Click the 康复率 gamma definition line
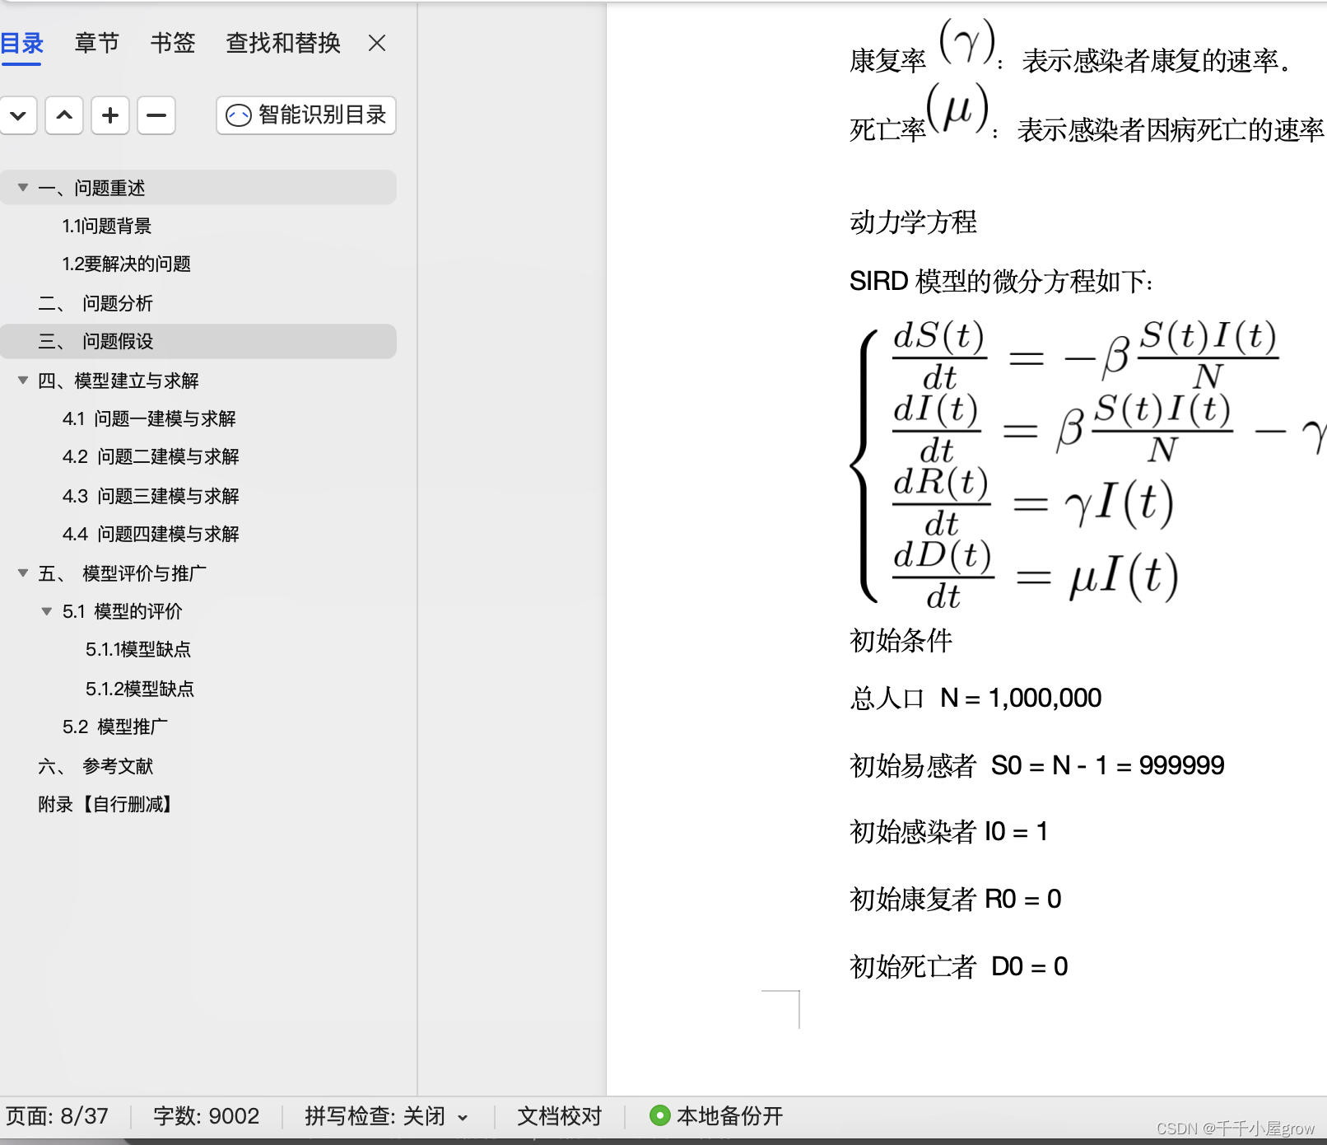 click(1070, 49)
